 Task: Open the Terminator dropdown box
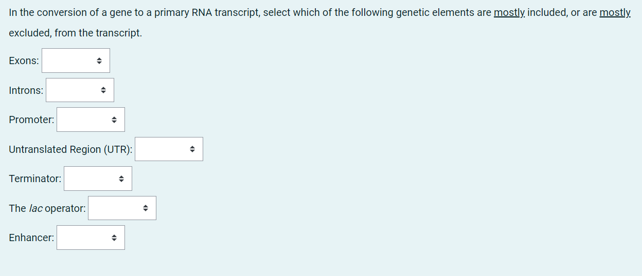[98, 179]
